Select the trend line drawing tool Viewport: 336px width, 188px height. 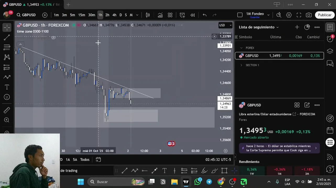pos(7,37)
